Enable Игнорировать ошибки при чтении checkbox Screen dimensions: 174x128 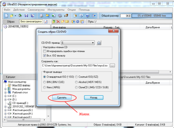pyautogui.click(x=44, y=51)
